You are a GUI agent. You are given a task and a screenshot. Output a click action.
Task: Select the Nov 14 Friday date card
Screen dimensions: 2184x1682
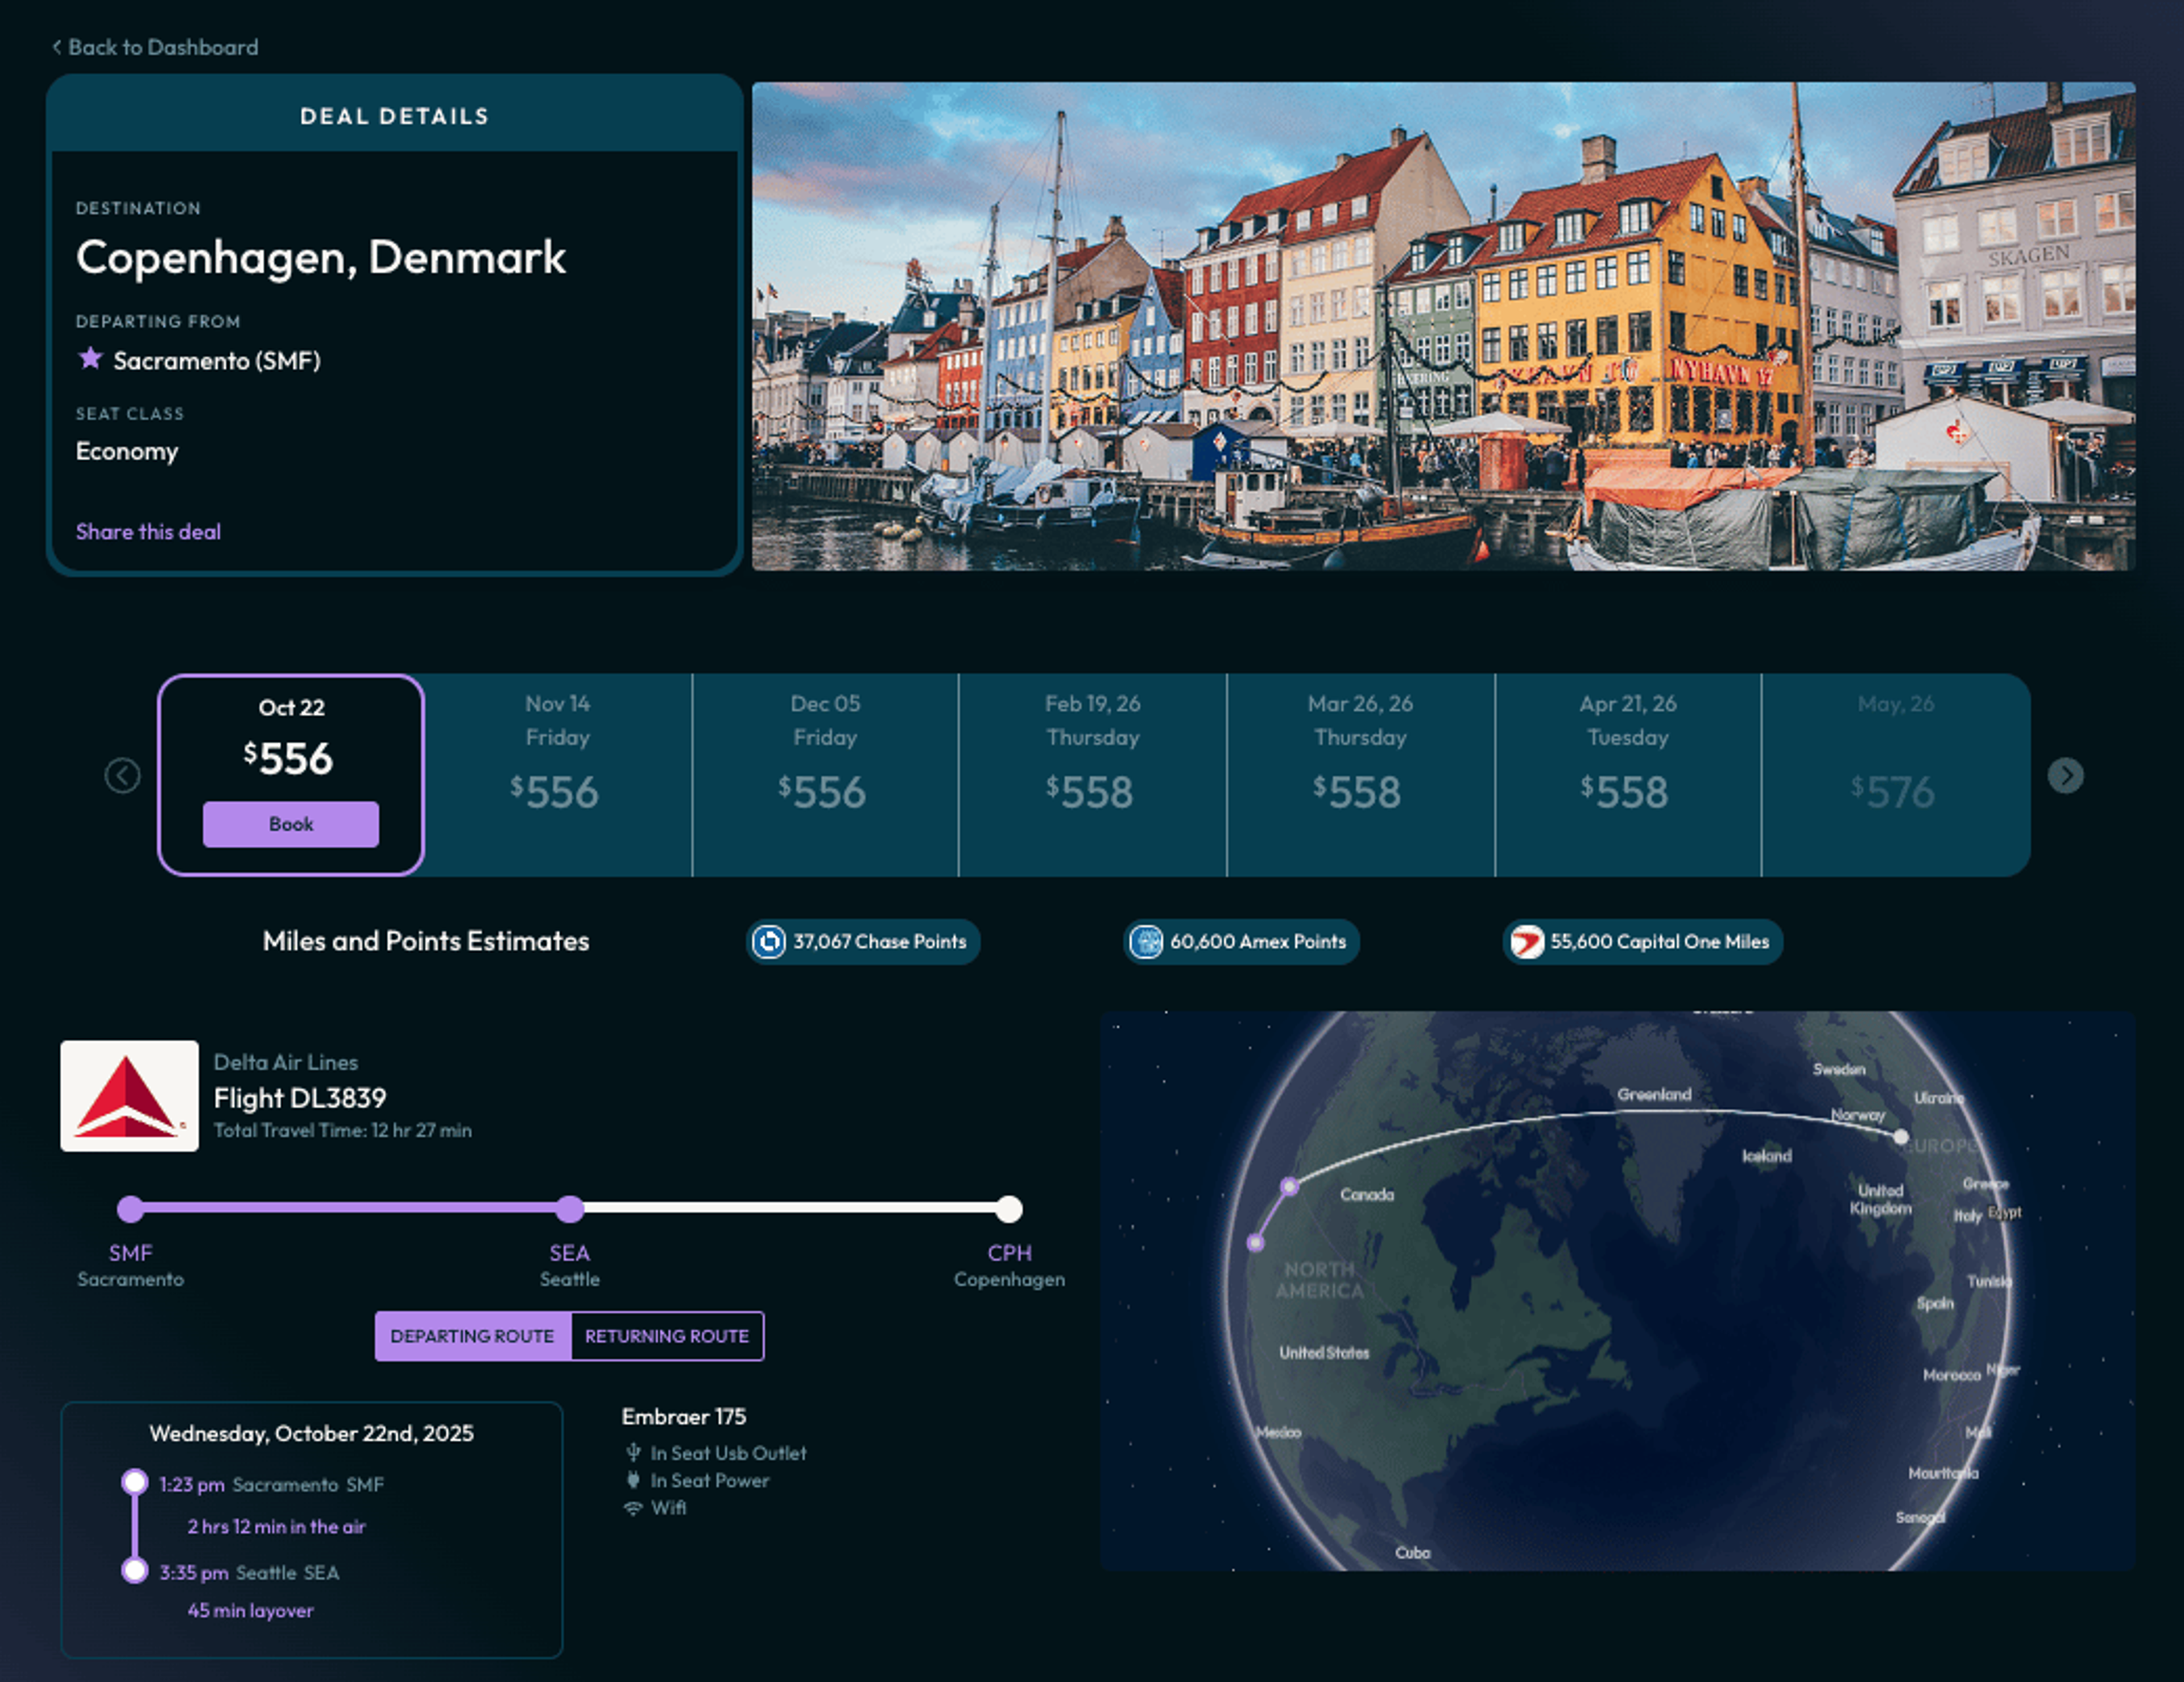558,776
